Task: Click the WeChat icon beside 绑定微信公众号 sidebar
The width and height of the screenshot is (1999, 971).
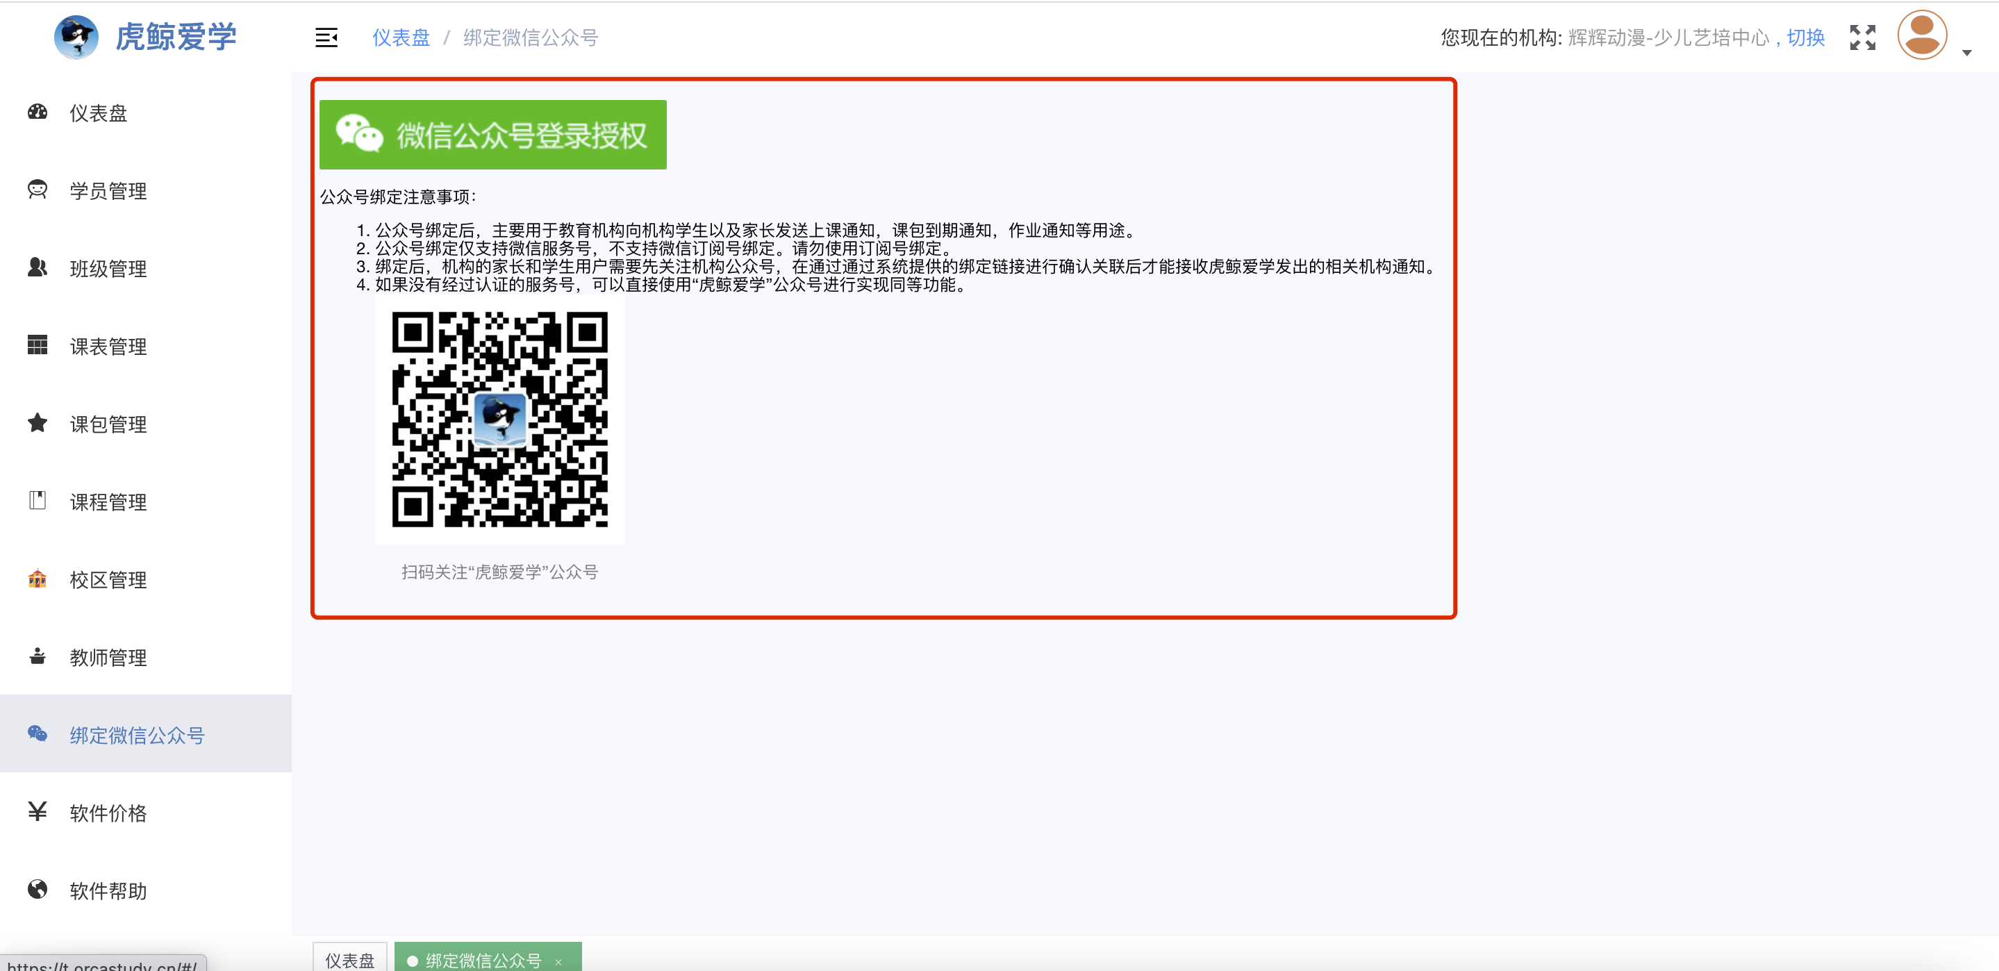Action: (x=38, y=733)
